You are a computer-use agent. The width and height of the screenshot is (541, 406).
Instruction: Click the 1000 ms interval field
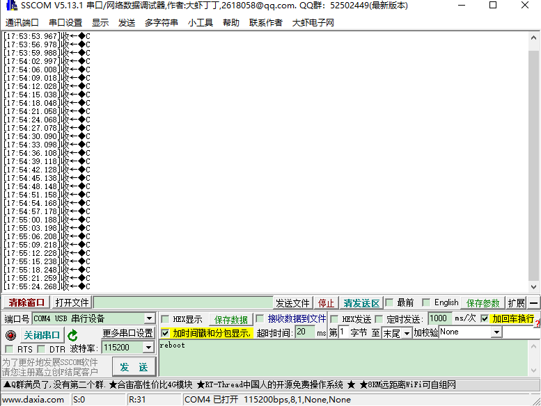coord(440,318)
